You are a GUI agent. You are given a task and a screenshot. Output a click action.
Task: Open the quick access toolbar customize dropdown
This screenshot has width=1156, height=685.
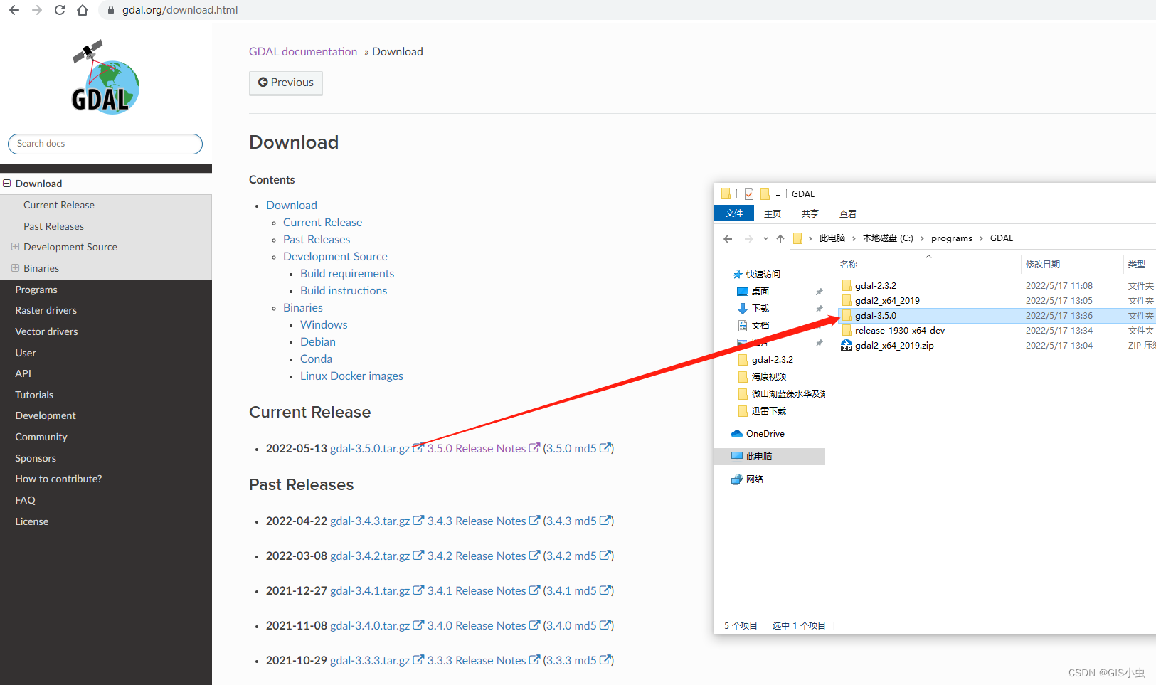tap(778, 193)
